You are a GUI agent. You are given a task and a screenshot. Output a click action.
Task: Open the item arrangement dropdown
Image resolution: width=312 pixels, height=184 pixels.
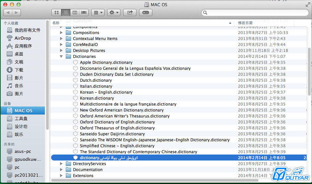pos(98,13)
